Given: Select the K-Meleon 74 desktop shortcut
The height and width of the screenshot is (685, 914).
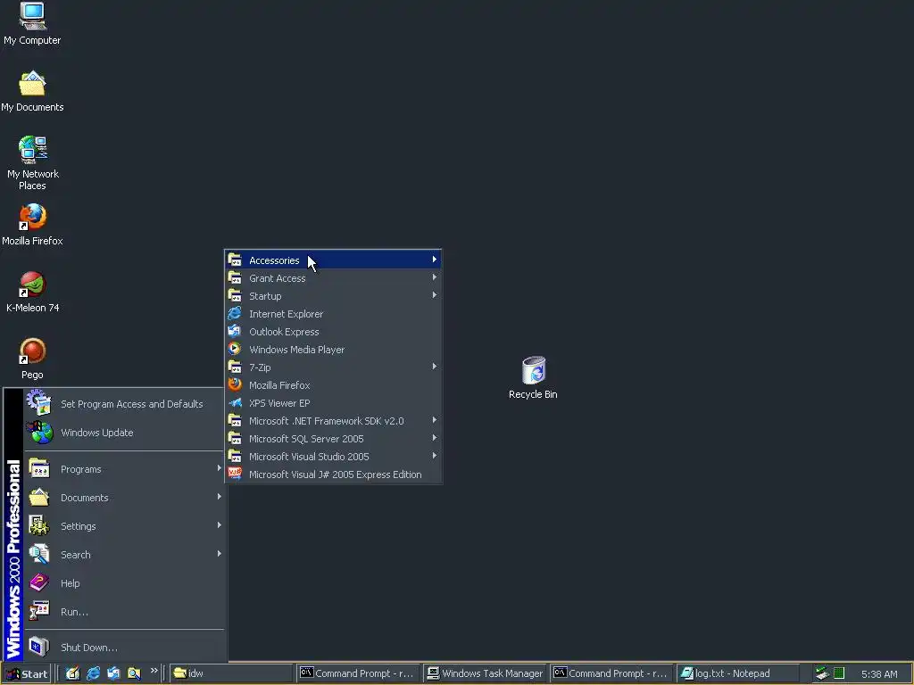Looking at the screenshot, I should click(32, 292).
